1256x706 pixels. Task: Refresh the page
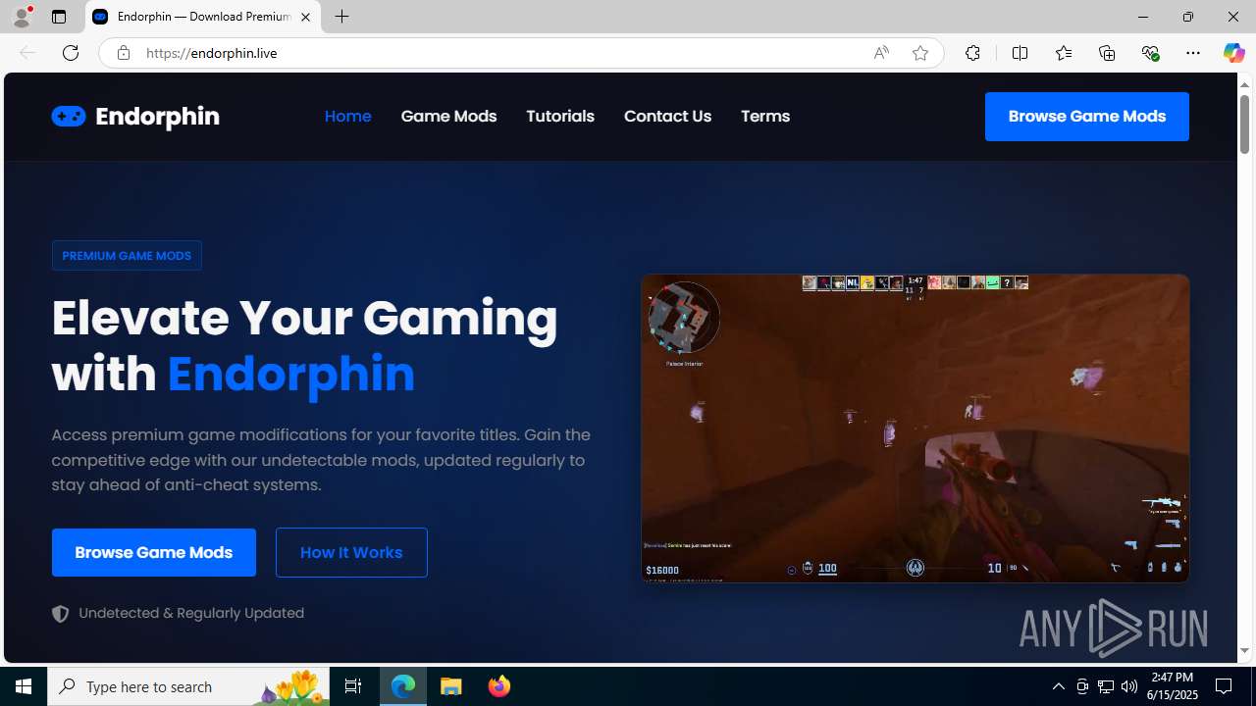71,53
